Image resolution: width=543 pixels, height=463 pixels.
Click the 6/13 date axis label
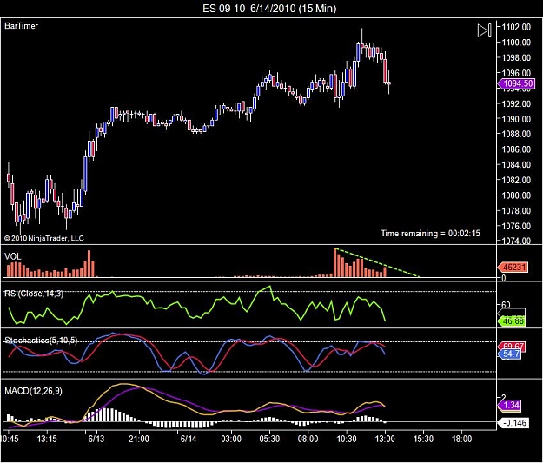[96, 439]
